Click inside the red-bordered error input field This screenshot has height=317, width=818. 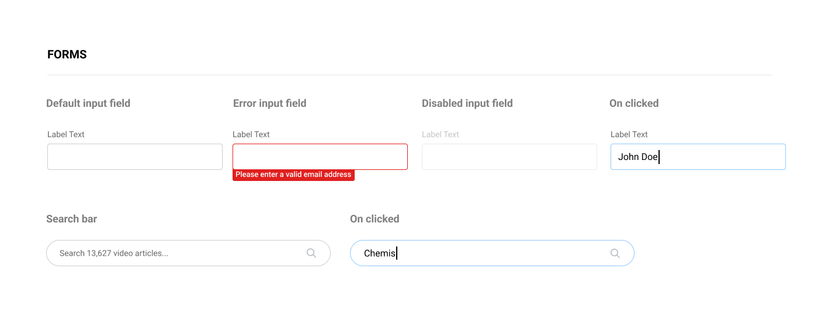tap(320, 156)
